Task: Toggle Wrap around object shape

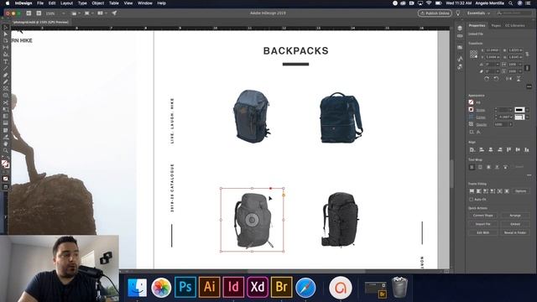Action: click(x=488, y=167)
